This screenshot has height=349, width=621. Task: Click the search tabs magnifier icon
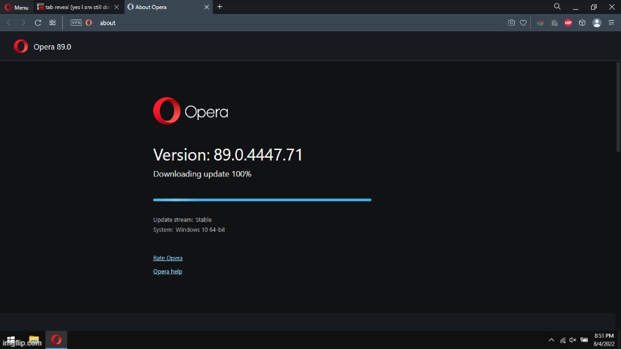(x=557, y=7)
